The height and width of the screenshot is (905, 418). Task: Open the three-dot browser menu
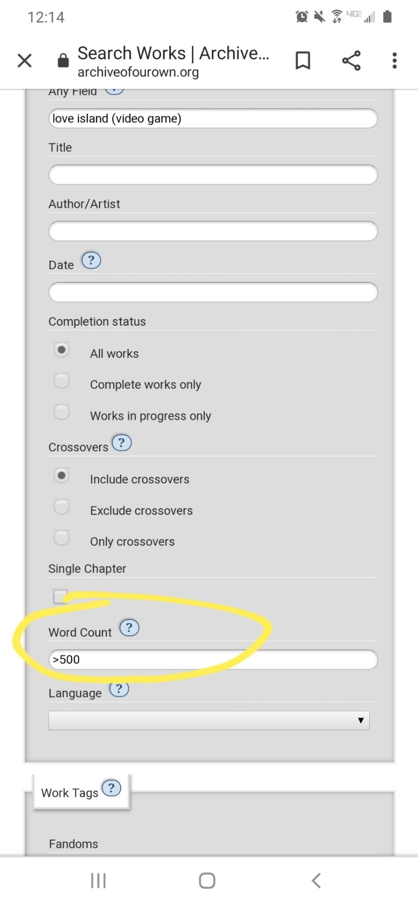click(394, 61)
